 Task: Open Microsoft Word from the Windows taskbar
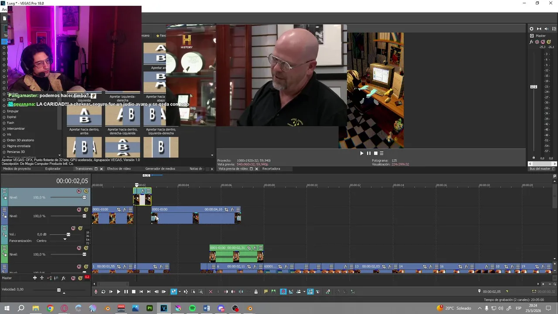207,308
